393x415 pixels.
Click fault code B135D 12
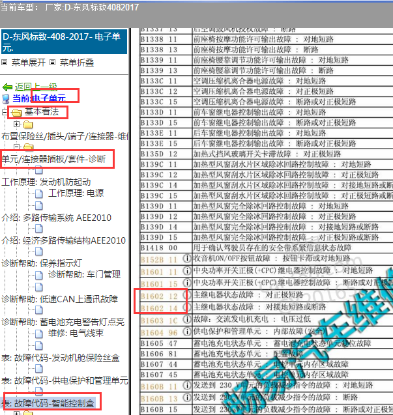159,154
